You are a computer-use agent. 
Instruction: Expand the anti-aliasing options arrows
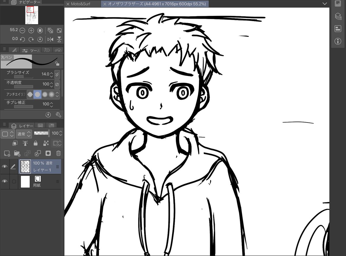(57, 94)
